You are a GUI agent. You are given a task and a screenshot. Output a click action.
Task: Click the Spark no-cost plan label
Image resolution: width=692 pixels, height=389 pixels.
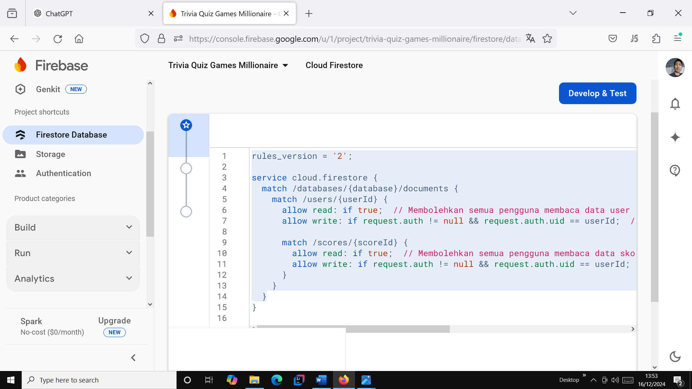tap(52, 326)
